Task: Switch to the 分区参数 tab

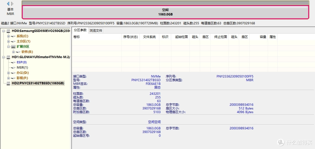Action: click(80, 30)
